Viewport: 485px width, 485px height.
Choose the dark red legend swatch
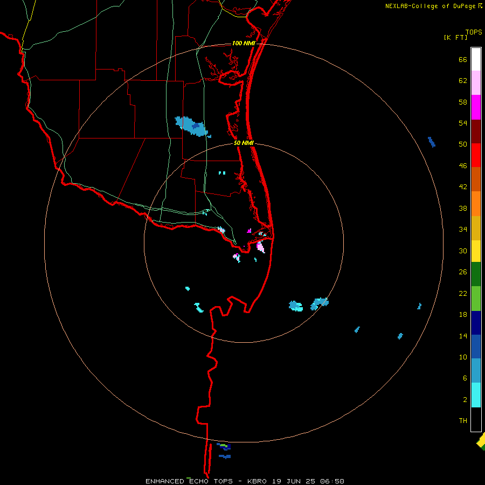(476, 131)
